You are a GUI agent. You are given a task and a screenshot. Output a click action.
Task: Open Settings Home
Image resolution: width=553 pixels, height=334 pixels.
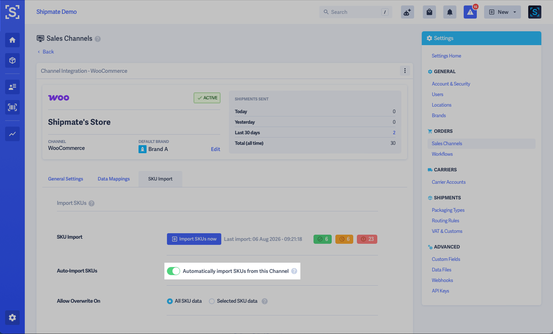coord(447,56)
